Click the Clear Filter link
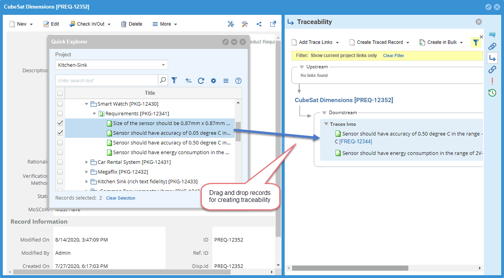Image resolution: width=504 pixels, height=278 pixels. [393, 56]
